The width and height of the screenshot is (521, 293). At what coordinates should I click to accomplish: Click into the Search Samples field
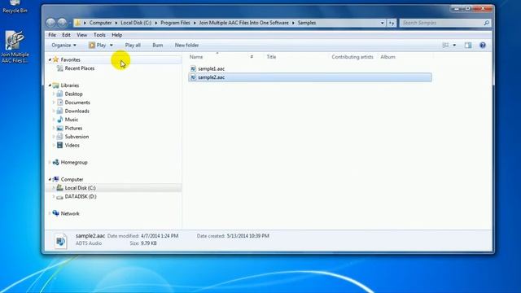click(x=441, y=23)
